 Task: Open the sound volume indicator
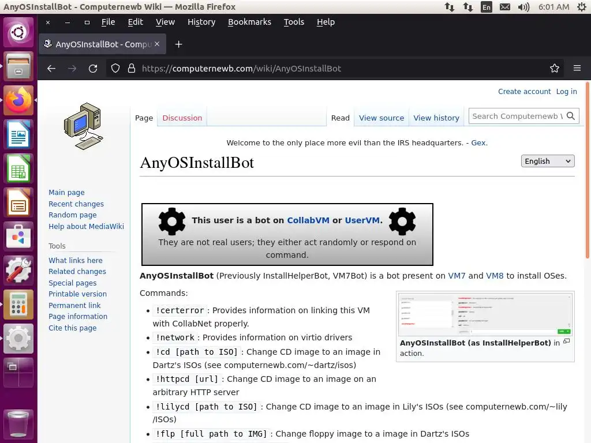coord(523,7)
